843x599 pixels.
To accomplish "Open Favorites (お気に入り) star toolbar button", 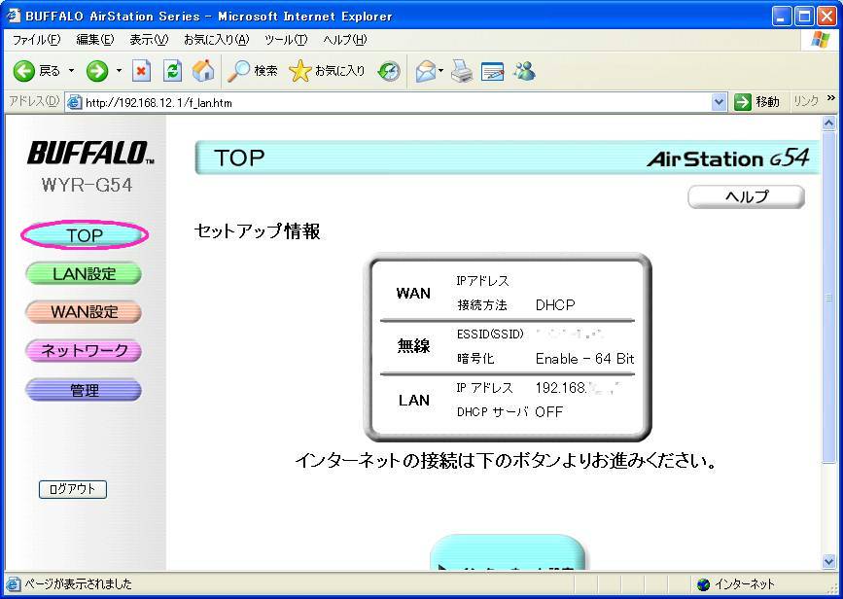I will pos(328,71).
